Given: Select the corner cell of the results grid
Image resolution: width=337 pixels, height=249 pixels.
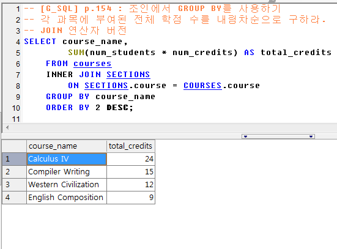Looking at the screenshot, I should [x=15, y=146].
